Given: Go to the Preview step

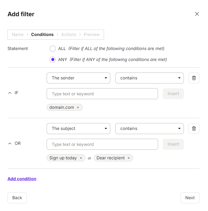Looking at the screenshot, I should point(92,35).
